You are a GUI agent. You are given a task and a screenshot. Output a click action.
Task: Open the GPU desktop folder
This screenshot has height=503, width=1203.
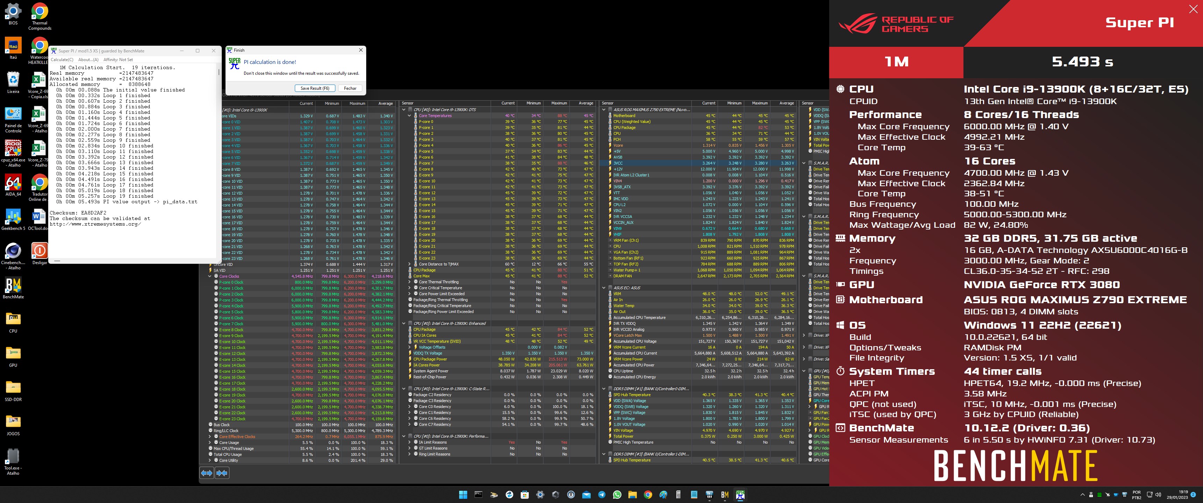click(x=13, y=357)
